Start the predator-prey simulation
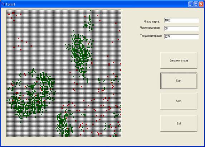Screen dimensions: 205x147 (179, 81)
